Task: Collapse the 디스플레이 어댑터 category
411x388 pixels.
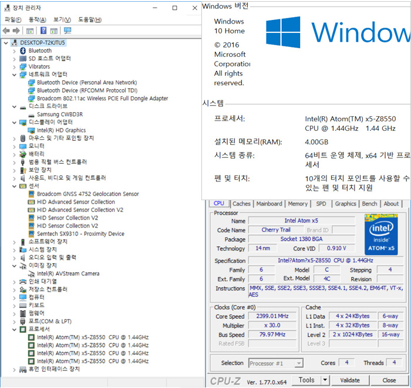Action: (x=15, y=122)
